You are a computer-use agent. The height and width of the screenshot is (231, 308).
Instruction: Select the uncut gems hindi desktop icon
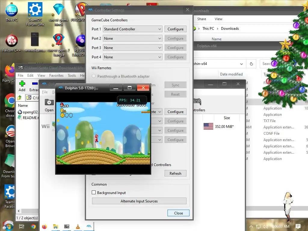tap(59, 14)
